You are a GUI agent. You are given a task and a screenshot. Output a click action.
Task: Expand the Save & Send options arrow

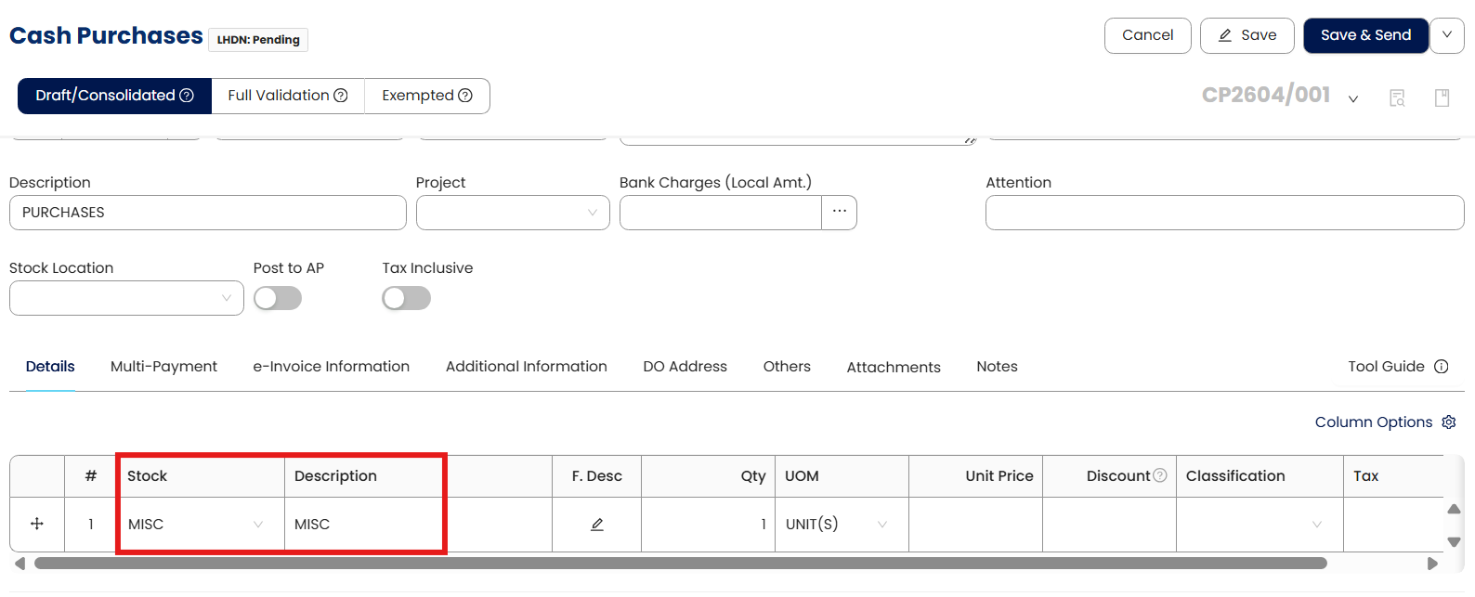(x=1447, y=35)
